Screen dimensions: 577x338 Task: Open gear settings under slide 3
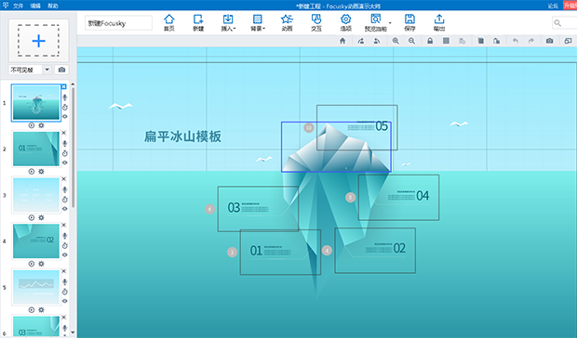[x=41, y=217]
